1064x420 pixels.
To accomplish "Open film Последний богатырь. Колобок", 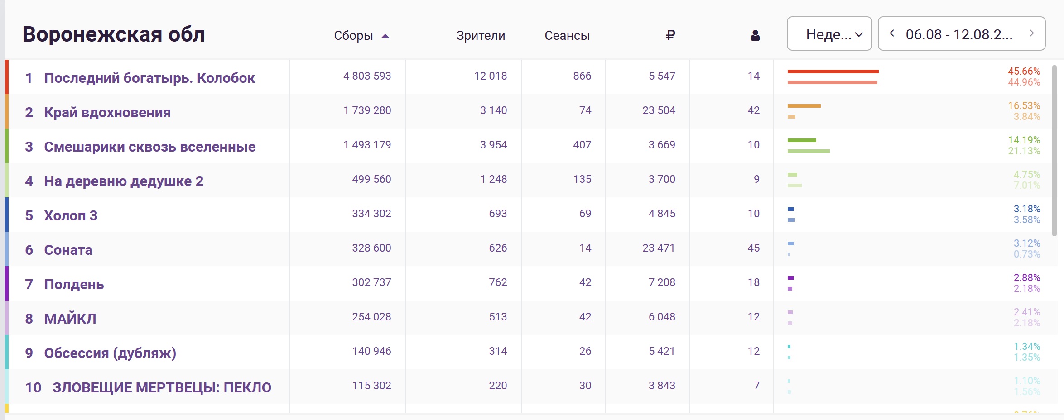I will 149,78.
